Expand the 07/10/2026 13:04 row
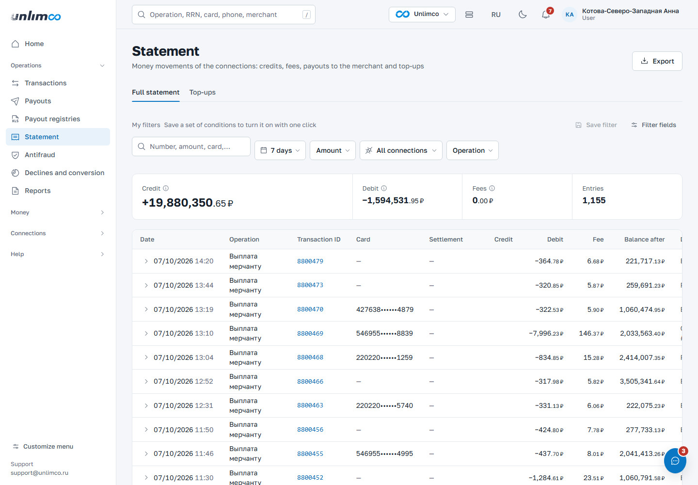The height and width of the screenshot is (485, 698). pyautogui.click(x=146, y=357)
